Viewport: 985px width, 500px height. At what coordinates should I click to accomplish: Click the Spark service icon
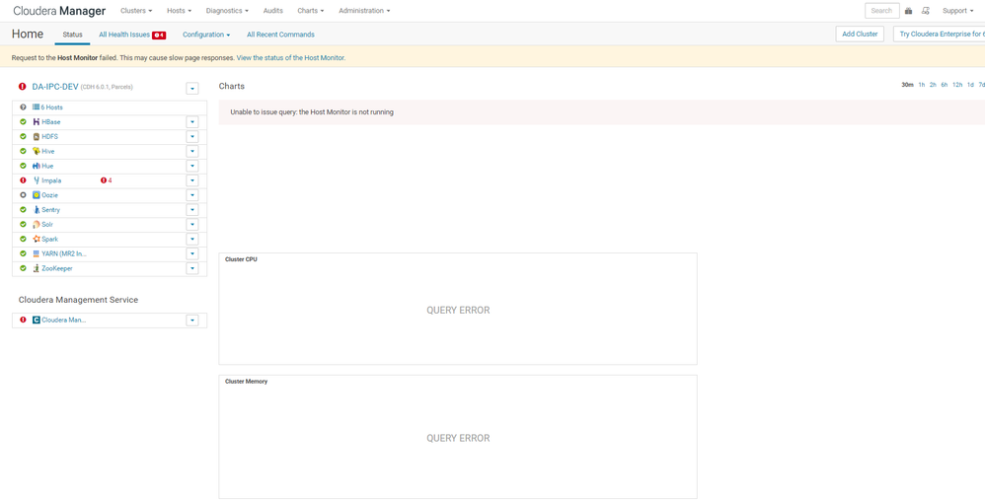pyautogui.click(x=36, y=239)
